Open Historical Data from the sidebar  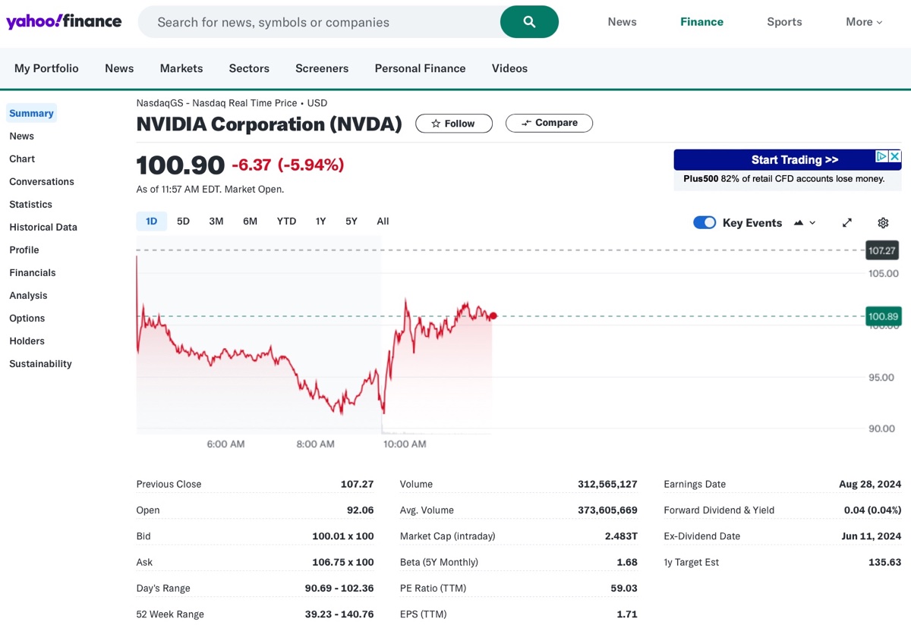click(x=43, y=227)
